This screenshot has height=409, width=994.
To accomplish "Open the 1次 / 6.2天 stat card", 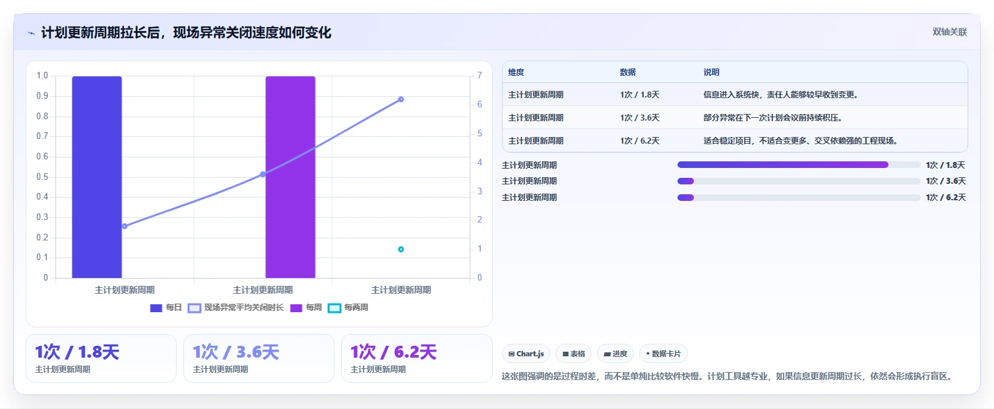I will [416, 358].
